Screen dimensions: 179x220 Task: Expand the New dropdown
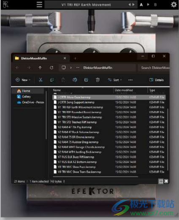(x=23, y=80)
